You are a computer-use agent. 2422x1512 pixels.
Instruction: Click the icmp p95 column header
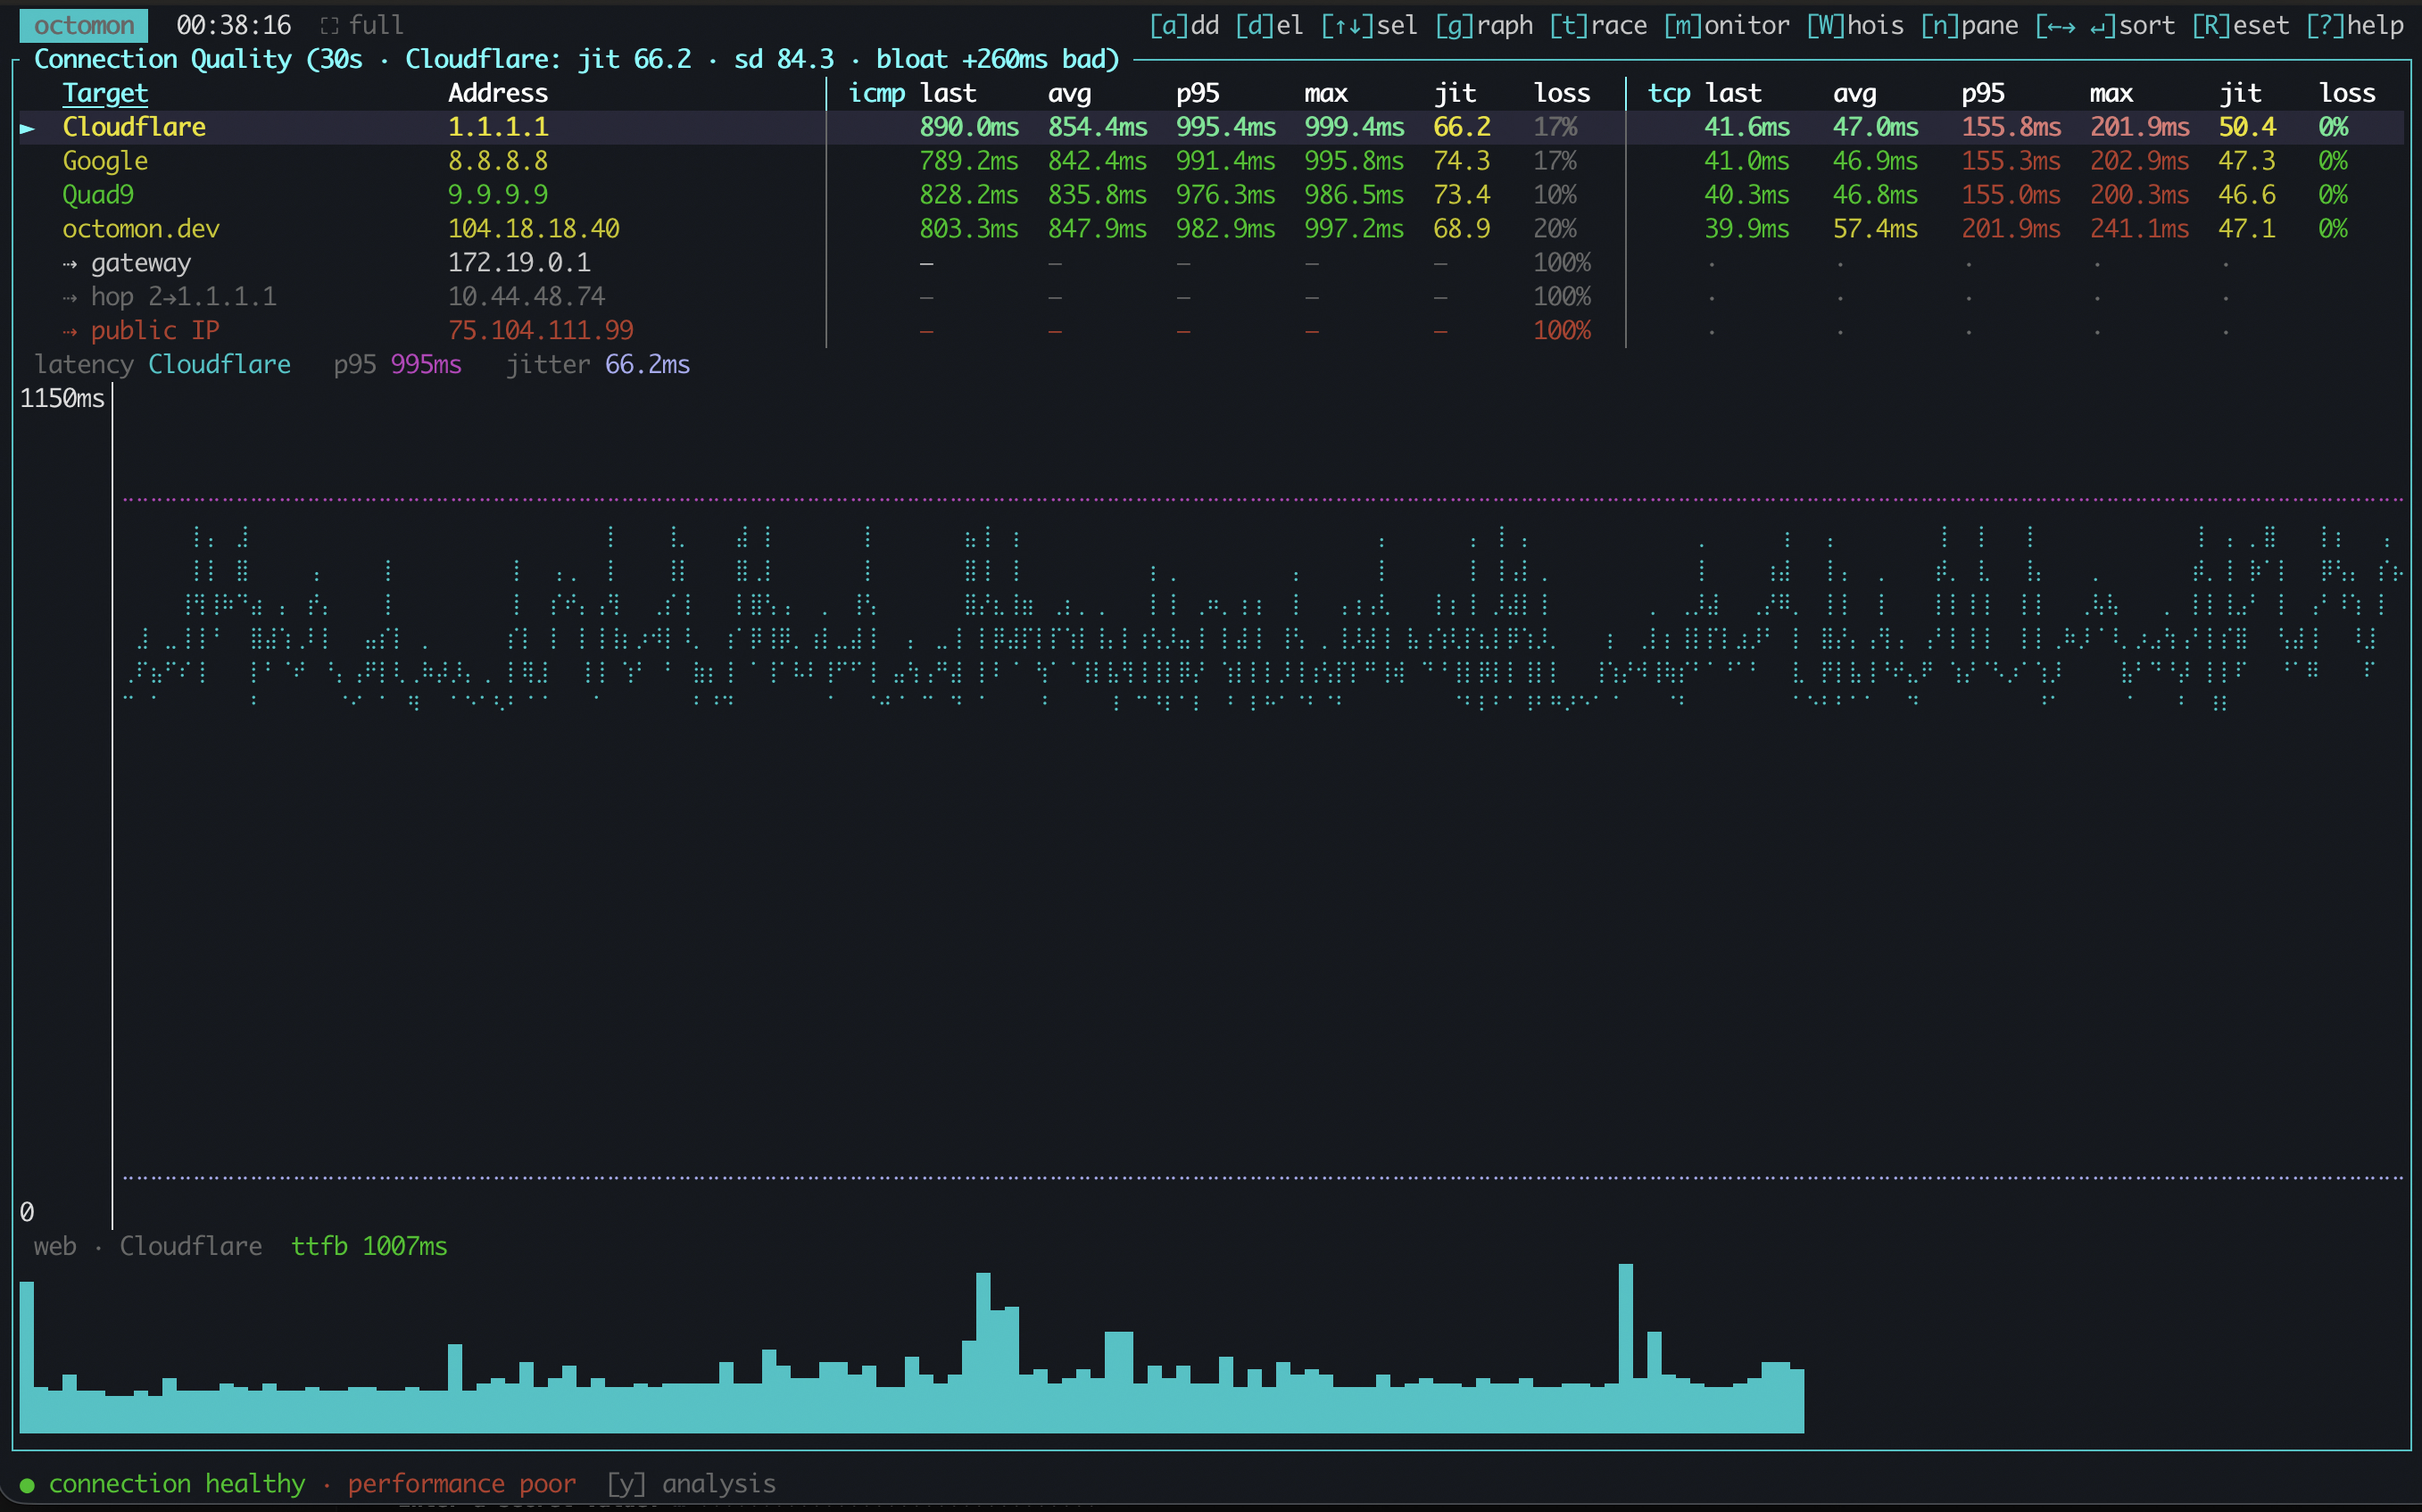point(1198,93)
